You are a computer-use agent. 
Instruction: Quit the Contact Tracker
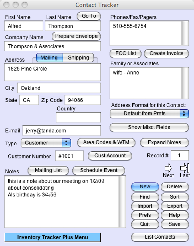point(145,224)
